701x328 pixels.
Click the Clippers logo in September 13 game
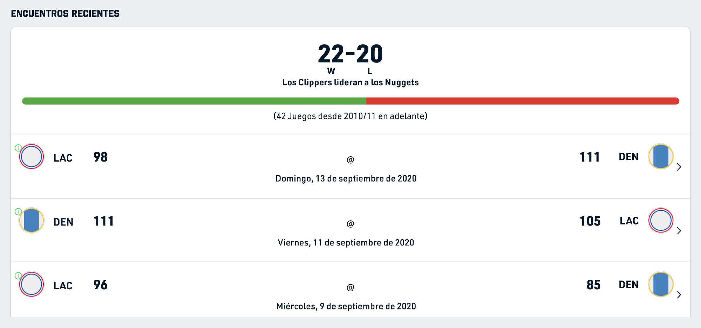coord(32,157)
